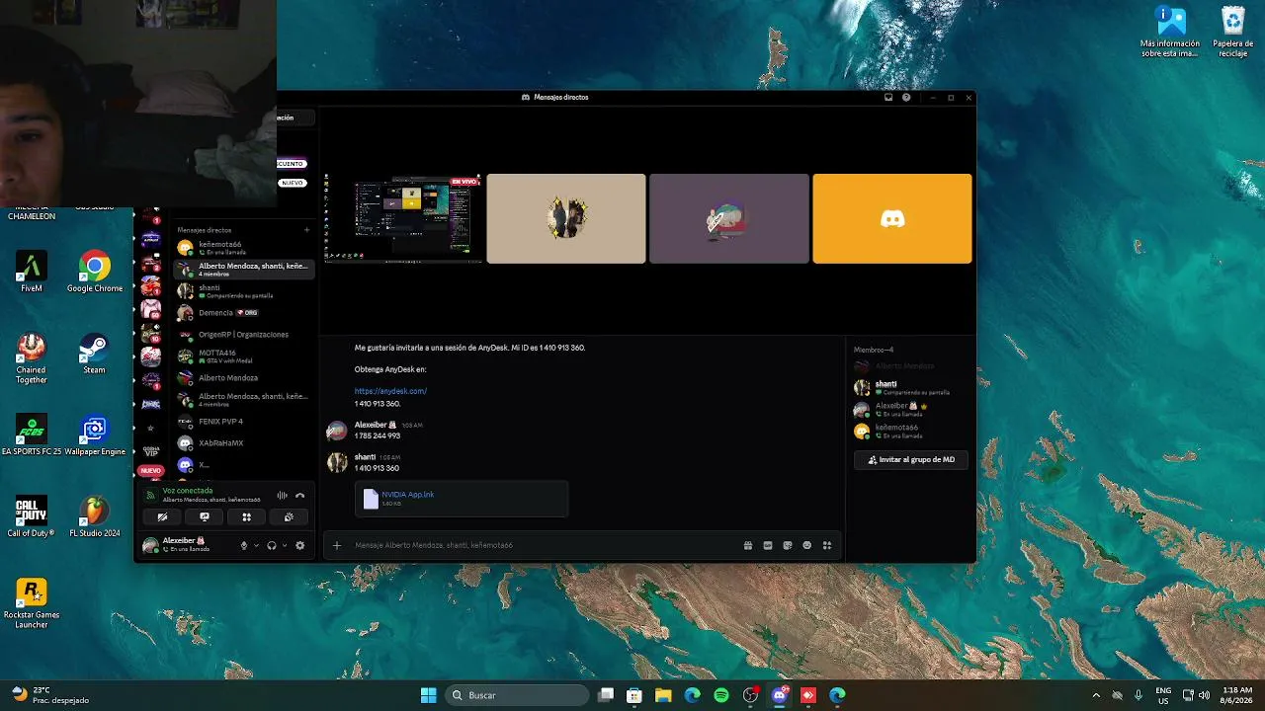This screenshot has width=1265, height=711.
Task: Click shanti's avatar in chat
Action: [337, 462]
